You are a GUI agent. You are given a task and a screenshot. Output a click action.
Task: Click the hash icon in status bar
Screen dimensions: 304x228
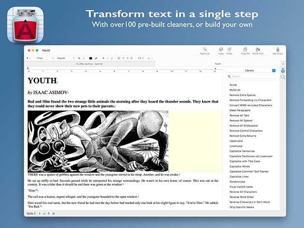40,214
